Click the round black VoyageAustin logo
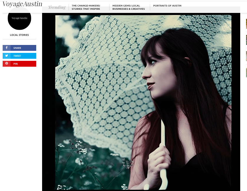Viewport: 247px width, 191px height. tap(19, 18)
